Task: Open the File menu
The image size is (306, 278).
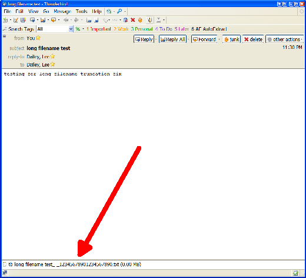Action: 7,11
